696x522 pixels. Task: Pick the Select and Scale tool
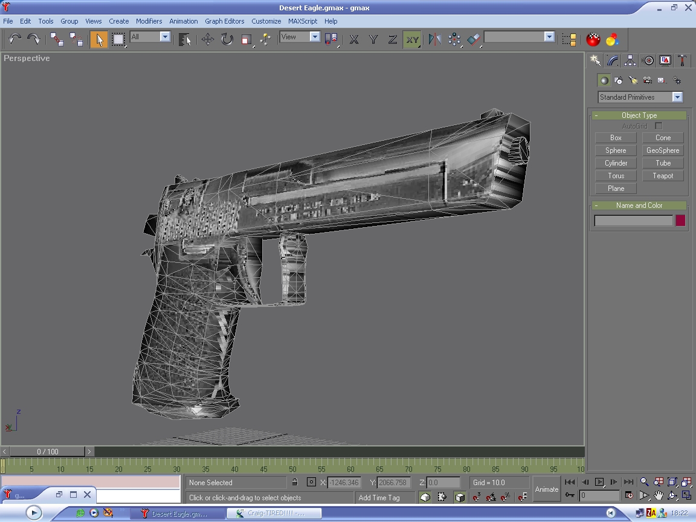pyautogui.click(x=246, y=39)
